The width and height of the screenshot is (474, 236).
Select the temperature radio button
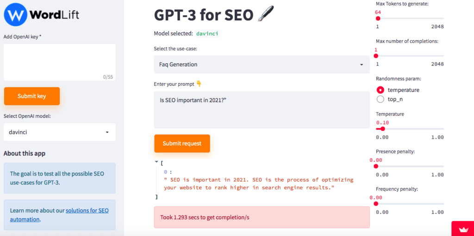click(x=380, y=90)
